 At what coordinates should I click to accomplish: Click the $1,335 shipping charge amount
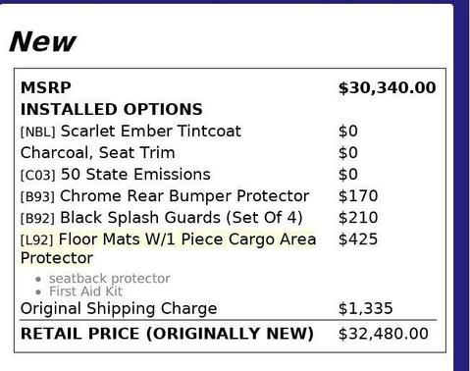(366, 308)
